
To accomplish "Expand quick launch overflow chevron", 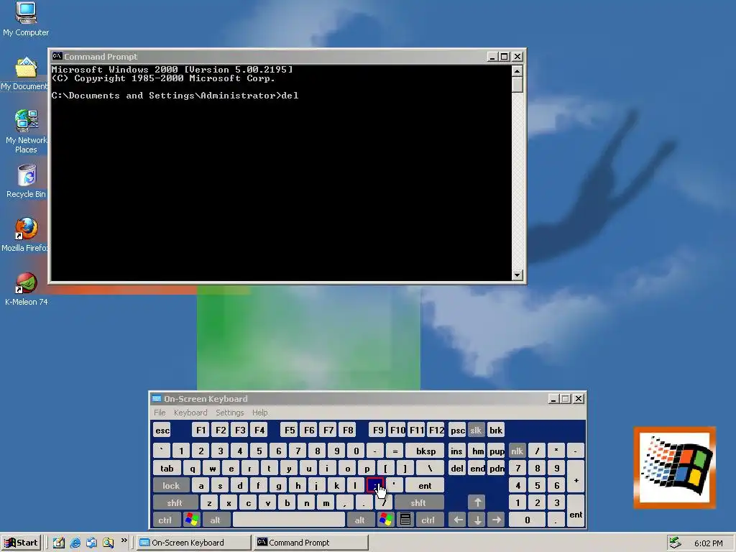I will pos(124,540).
